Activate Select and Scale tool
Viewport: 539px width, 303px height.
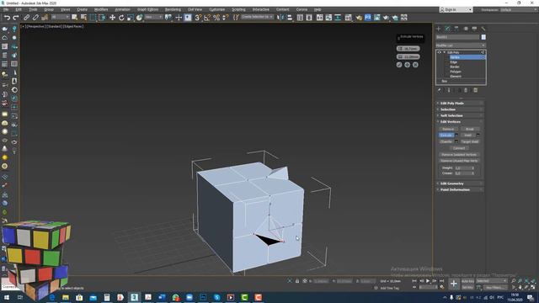tap(131, 18)
